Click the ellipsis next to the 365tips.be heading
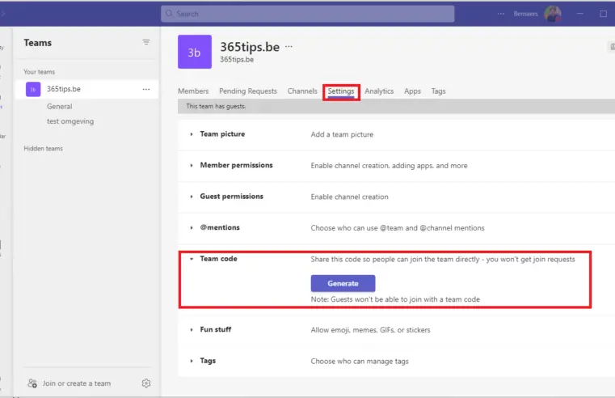 pos(289,47)
